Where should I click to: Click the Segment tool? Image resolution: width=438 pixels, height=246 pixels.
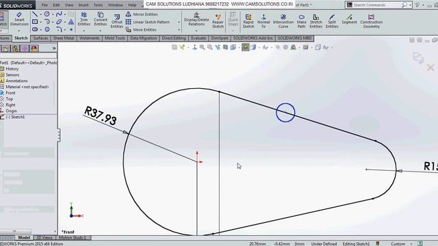[x=349, y=19]
